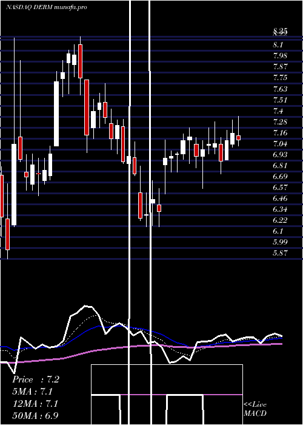The height and width of the screenshot is (425, 303).
Task: Click the 7.51 price axis label
Action: pos(280,100)
